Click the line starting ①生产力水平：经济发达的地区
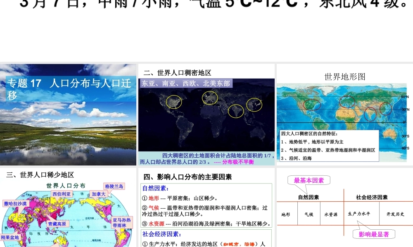 pos(204,244)
